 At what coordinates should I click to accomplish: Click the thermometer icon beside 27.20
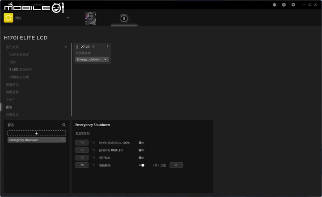pos(77,47)
